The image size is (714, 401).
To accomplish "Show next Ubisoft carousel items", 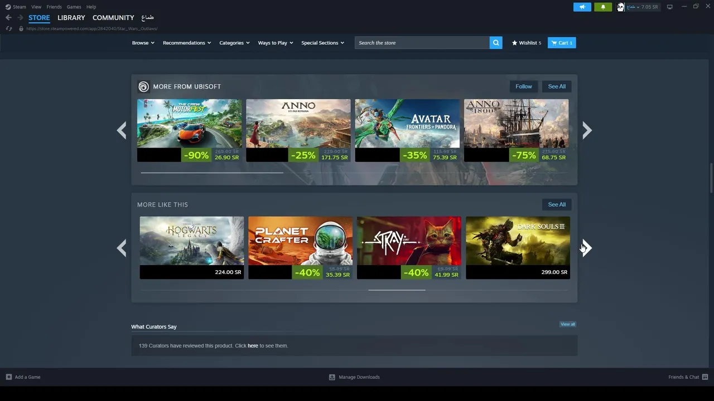I will coord(587,130).
